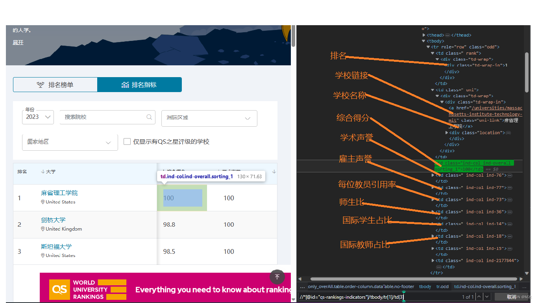Expand the div class location node
The image size is (538, 303).
click(447, 133)
